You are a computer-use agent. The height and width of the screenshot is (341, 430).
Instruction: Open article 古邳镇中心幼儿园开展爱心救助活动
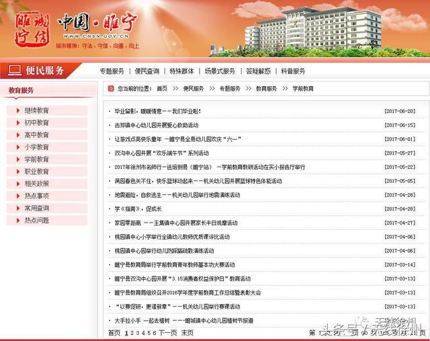157,125
